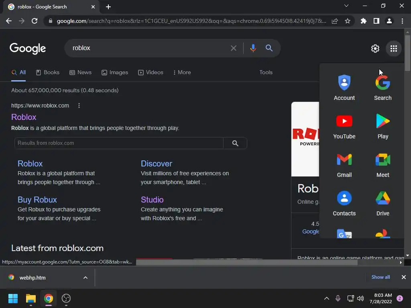
Task: Open the Buy Robux sitelink
Action: coord(37,200)
